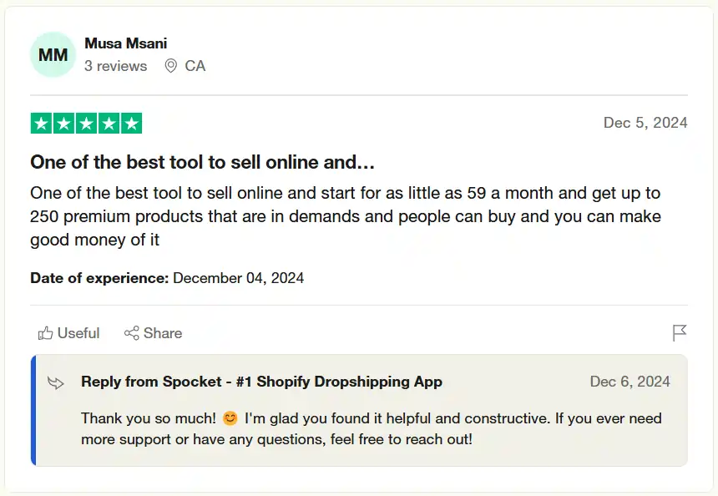Click the Dec 6, 2024 reply date
718x496 pixels.
coord(630,382)
